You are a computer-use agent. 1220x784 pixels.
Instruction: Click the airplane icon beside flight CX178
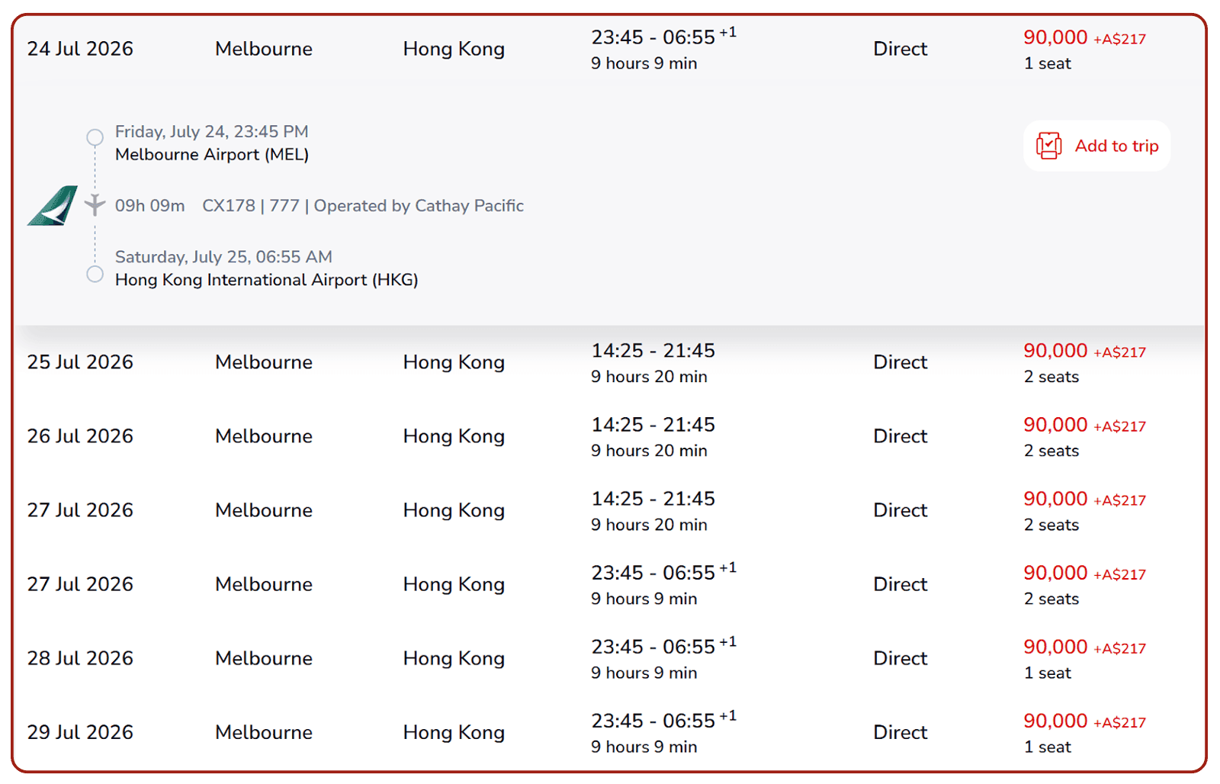95,205
